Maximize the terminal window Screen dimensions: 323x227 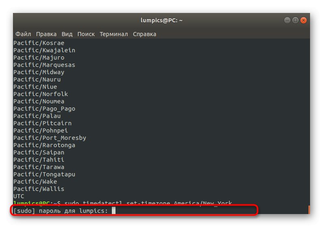click(x=295, y=20)
